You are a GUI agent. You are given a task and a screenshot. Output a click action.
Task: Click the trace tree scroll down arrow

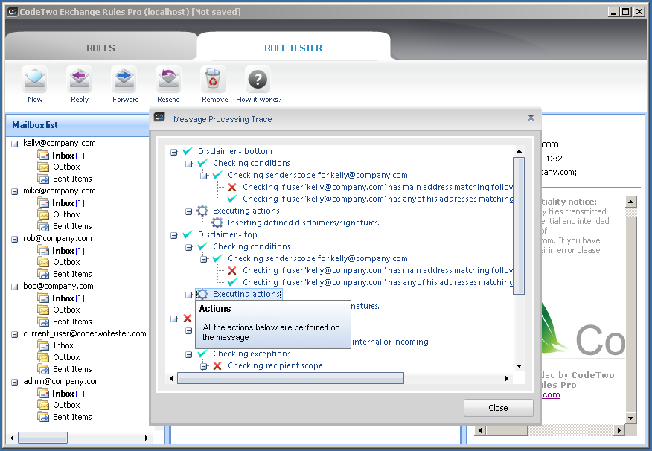[519, 366]
